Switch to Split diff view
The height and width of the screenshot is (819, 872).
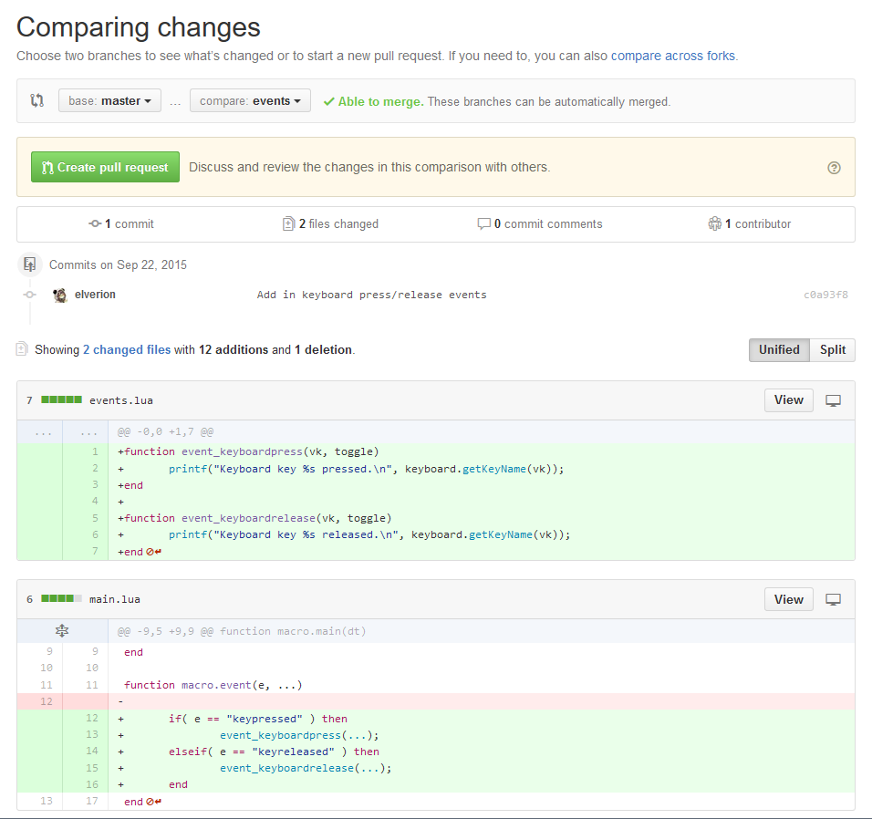(832, 350)
